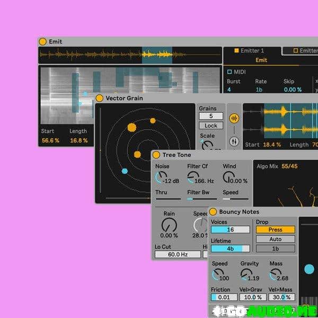Click the Gravity knob in Bouncy Notes

pyautogui.click(x=246, y=275)
